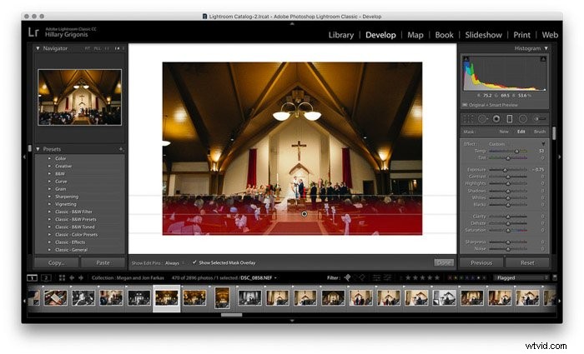Viewport: 584px width, 354px height.
Task: Go forward with the right arrow icon
Action: pyautogui.click(x=80, y=277)
